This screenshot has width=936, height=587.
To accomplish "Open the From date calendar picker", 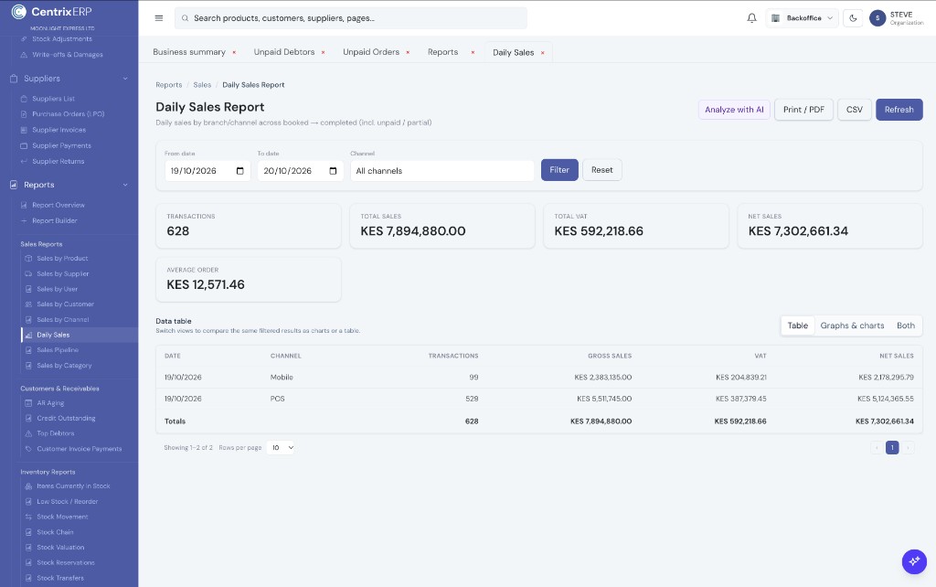I will (x=240, y=171).
